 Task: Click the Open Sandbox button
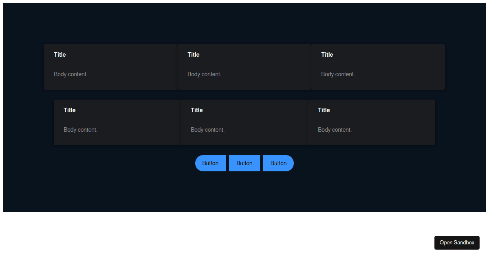click(x=457, y=242)
